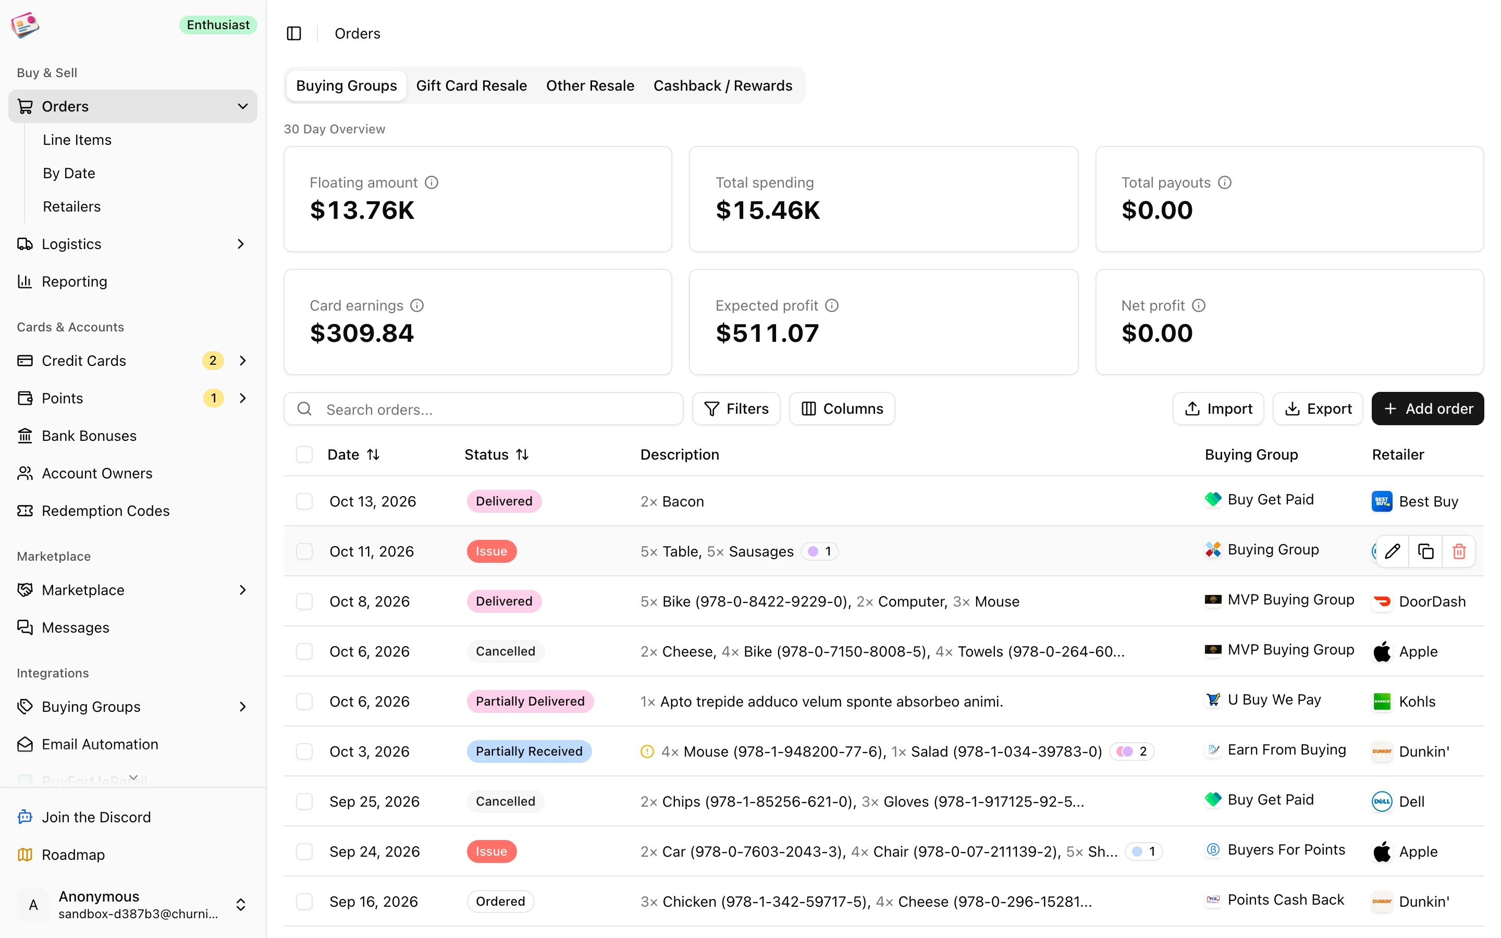Expand the Credit Cards section chevron

tap(242, 361)
